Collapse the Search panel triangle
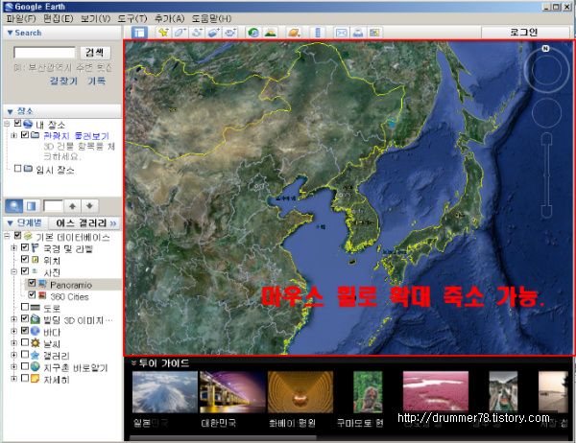This screenshot has height=443, width=576. point(10,33)
